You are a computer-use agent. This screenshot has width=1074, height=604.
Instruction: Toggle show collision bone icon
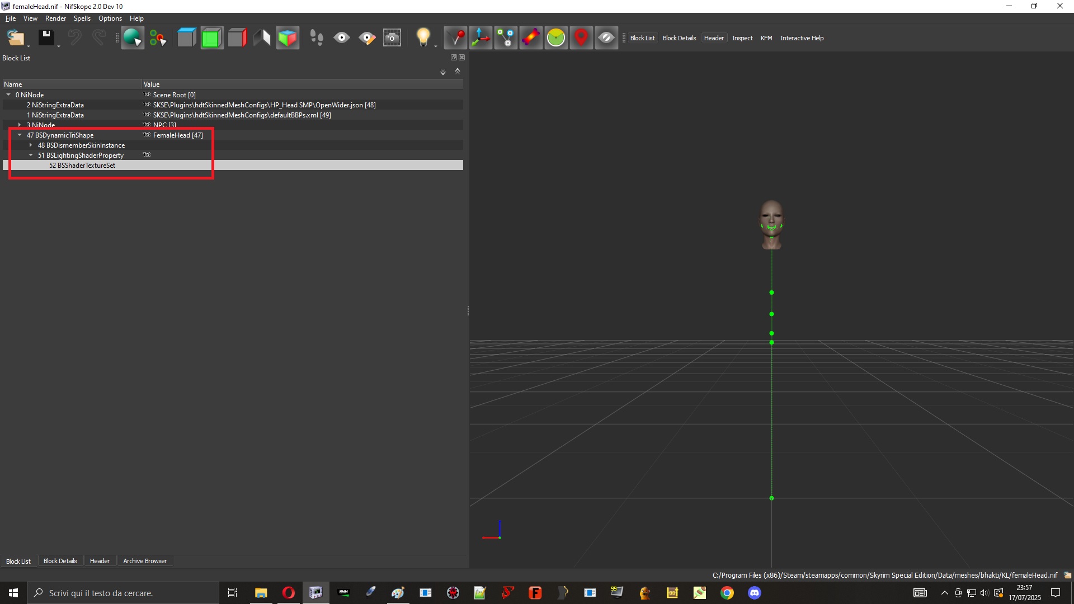(x=531, y=38)
